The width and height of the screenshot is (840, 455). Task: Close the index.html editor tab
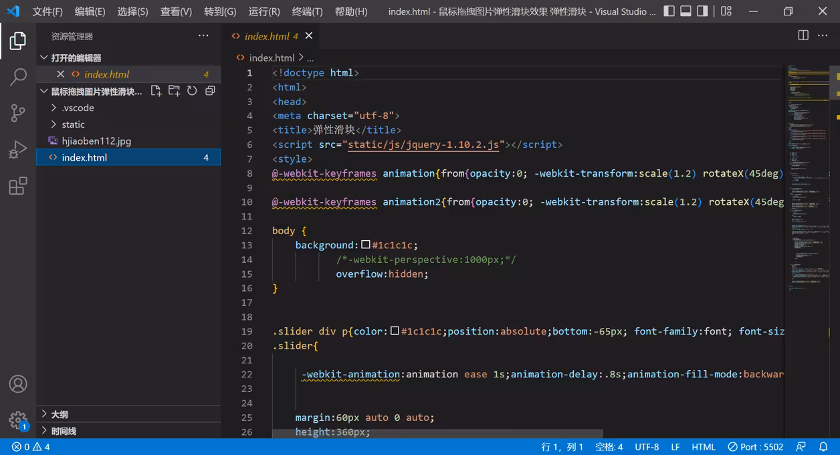(x=309, y=36)
